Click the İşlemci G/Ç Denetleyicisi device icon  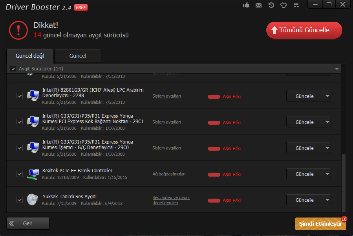click(x=33, y=147)
